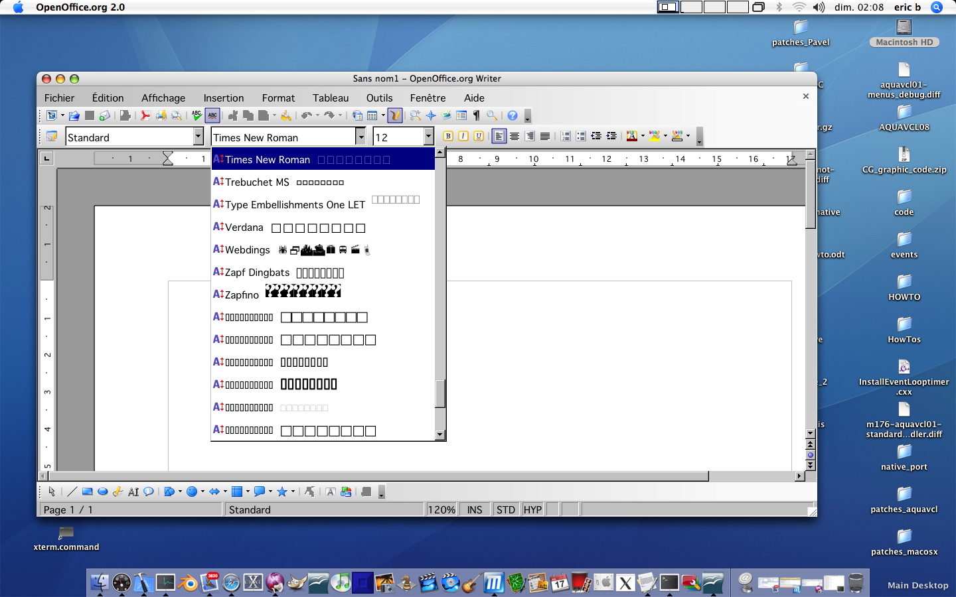Toggle Nonprinting Characters pilcrow

[x=476, y=115]
